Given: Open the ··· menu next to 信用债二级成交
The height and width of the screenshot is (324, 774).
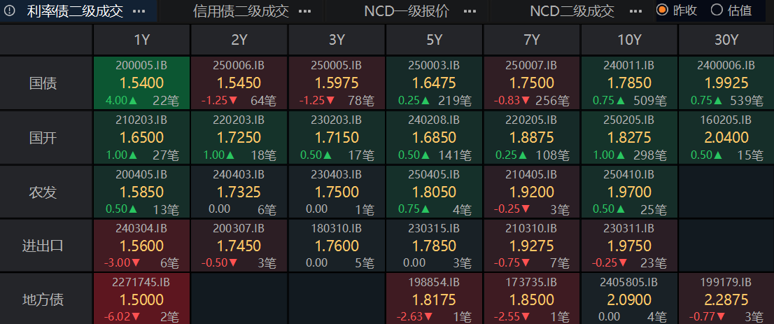Looking at the screenshot, I should tap(304, 11).
